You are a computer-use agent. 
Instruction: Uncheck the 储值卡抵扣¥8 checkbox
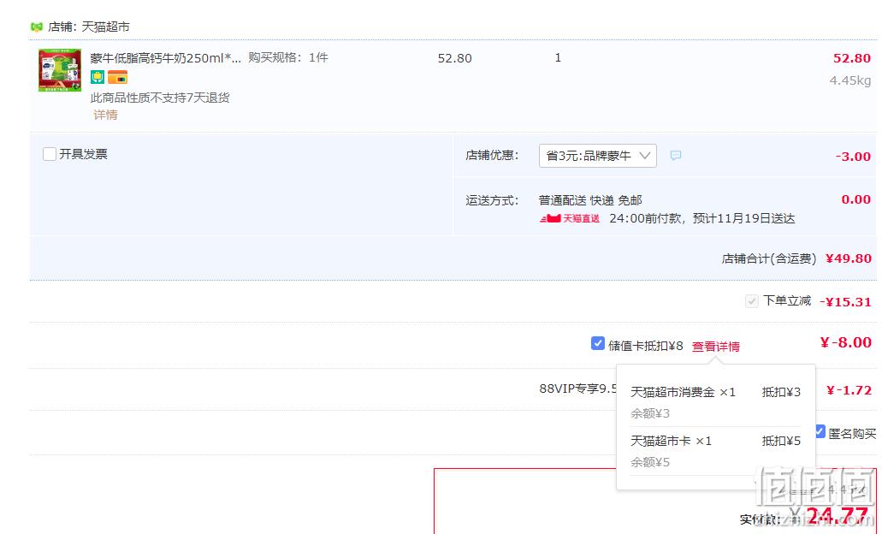pos(598,343)
